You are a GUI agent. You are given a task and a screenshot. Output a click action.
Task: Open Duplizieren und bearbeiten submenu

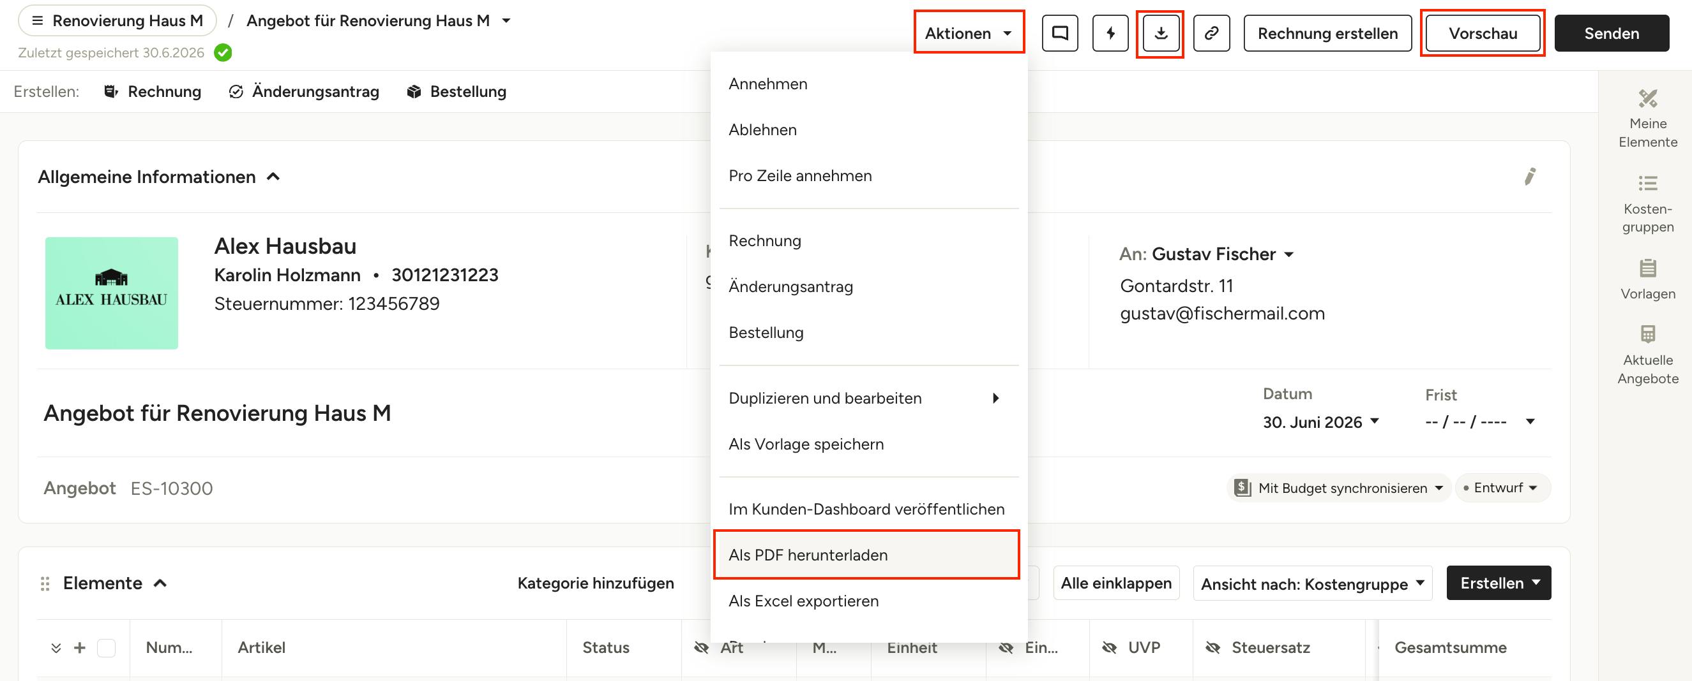tap(869, 399)
